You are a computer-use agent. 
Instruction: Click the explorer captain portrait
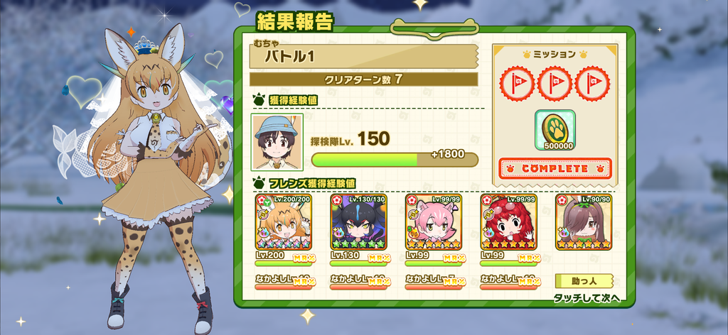(x=277, y=142)
